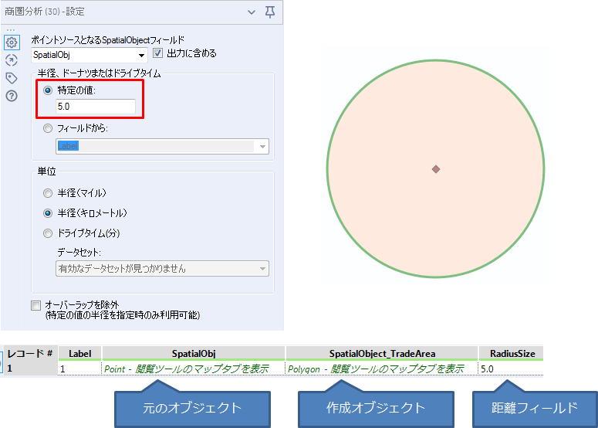Select the ドライブタイム(分) radio button
The image size is (598, 428).
48,233
